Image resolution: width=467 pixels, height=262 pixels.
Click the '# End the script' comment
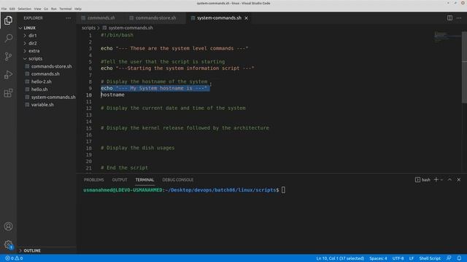pyautogui.click(x=124, y=167)
